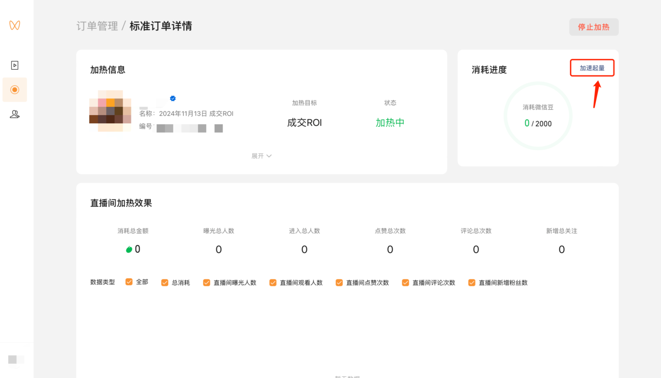Click the bottom-left sidebar profile avatar

16,359
